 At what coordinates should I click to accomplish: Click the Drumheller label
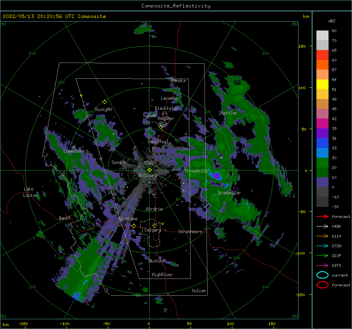229,193
